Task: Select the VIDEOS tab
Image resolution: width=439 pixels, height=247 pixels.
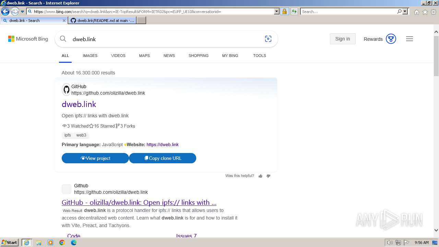Action: click(x=118, y=56)
